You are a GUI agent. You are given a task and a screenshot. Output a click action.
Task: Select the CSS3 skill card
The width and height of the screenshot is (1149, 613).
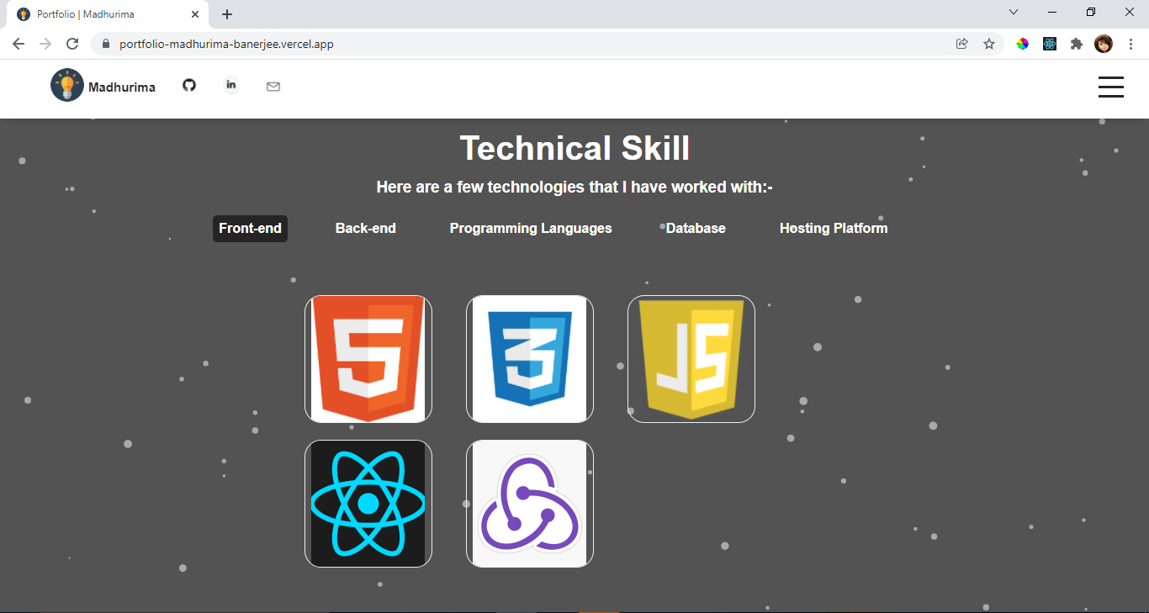(530, 359)
